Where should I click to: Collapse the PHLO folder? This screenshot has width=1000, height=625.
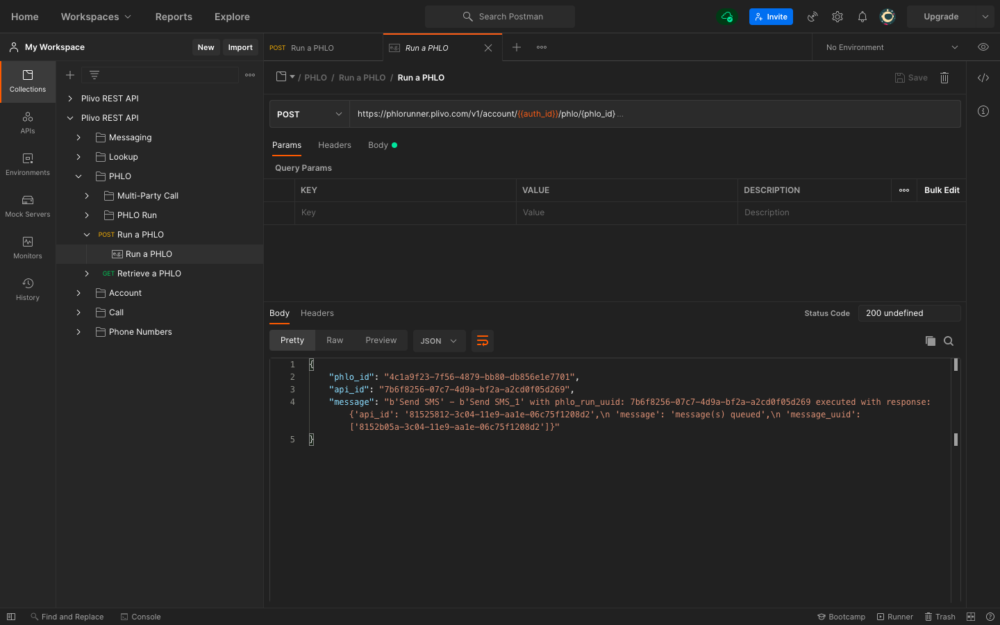(x=78, y=176)
